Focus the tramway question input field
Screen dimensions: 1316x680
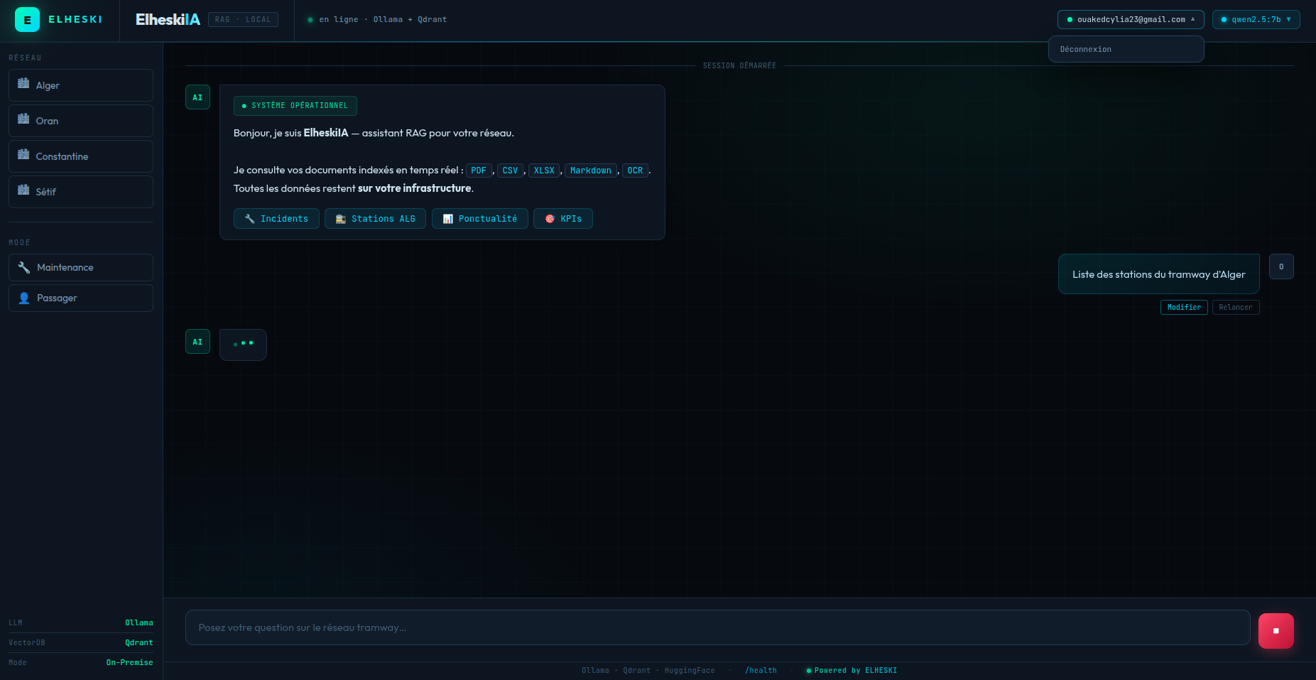(717, 627)
